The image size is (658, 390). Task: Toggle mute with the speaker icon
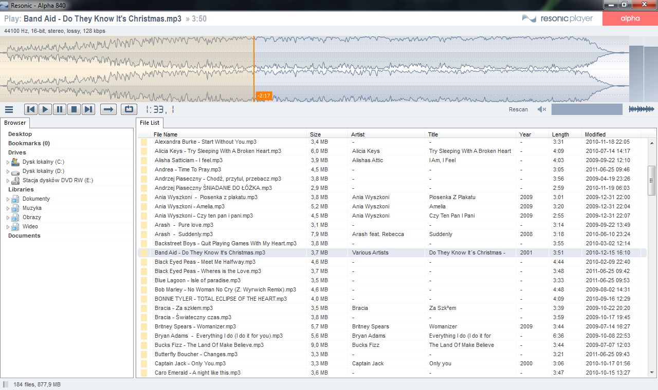542,109
